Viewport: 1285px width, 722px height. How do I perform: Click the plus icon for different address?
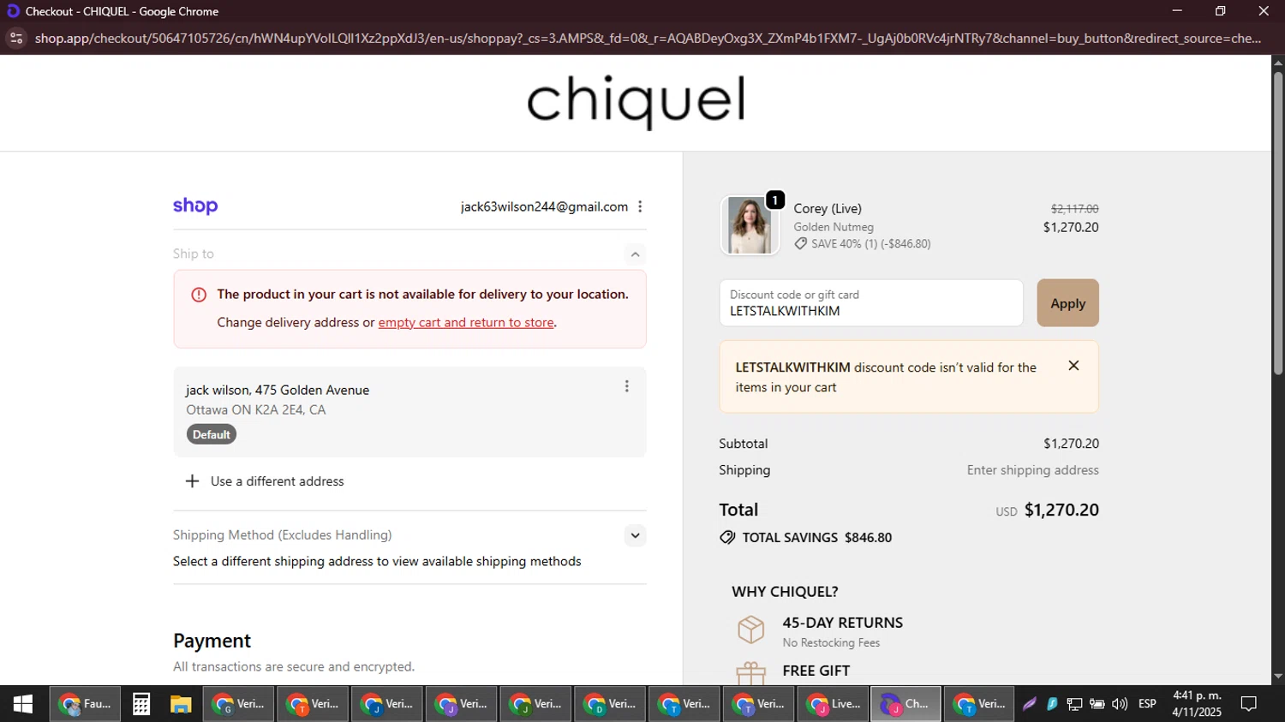pos(193,481)
